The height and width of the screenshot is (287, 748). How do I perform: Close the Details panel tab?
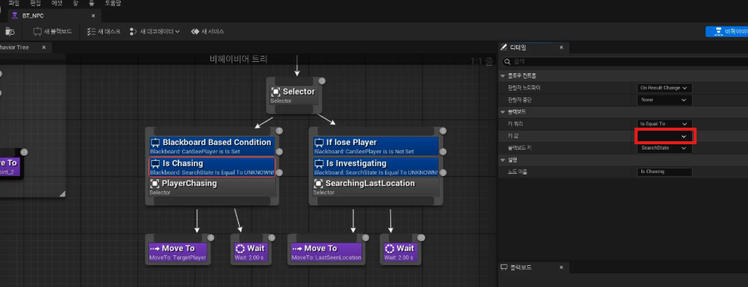(561, 48)
